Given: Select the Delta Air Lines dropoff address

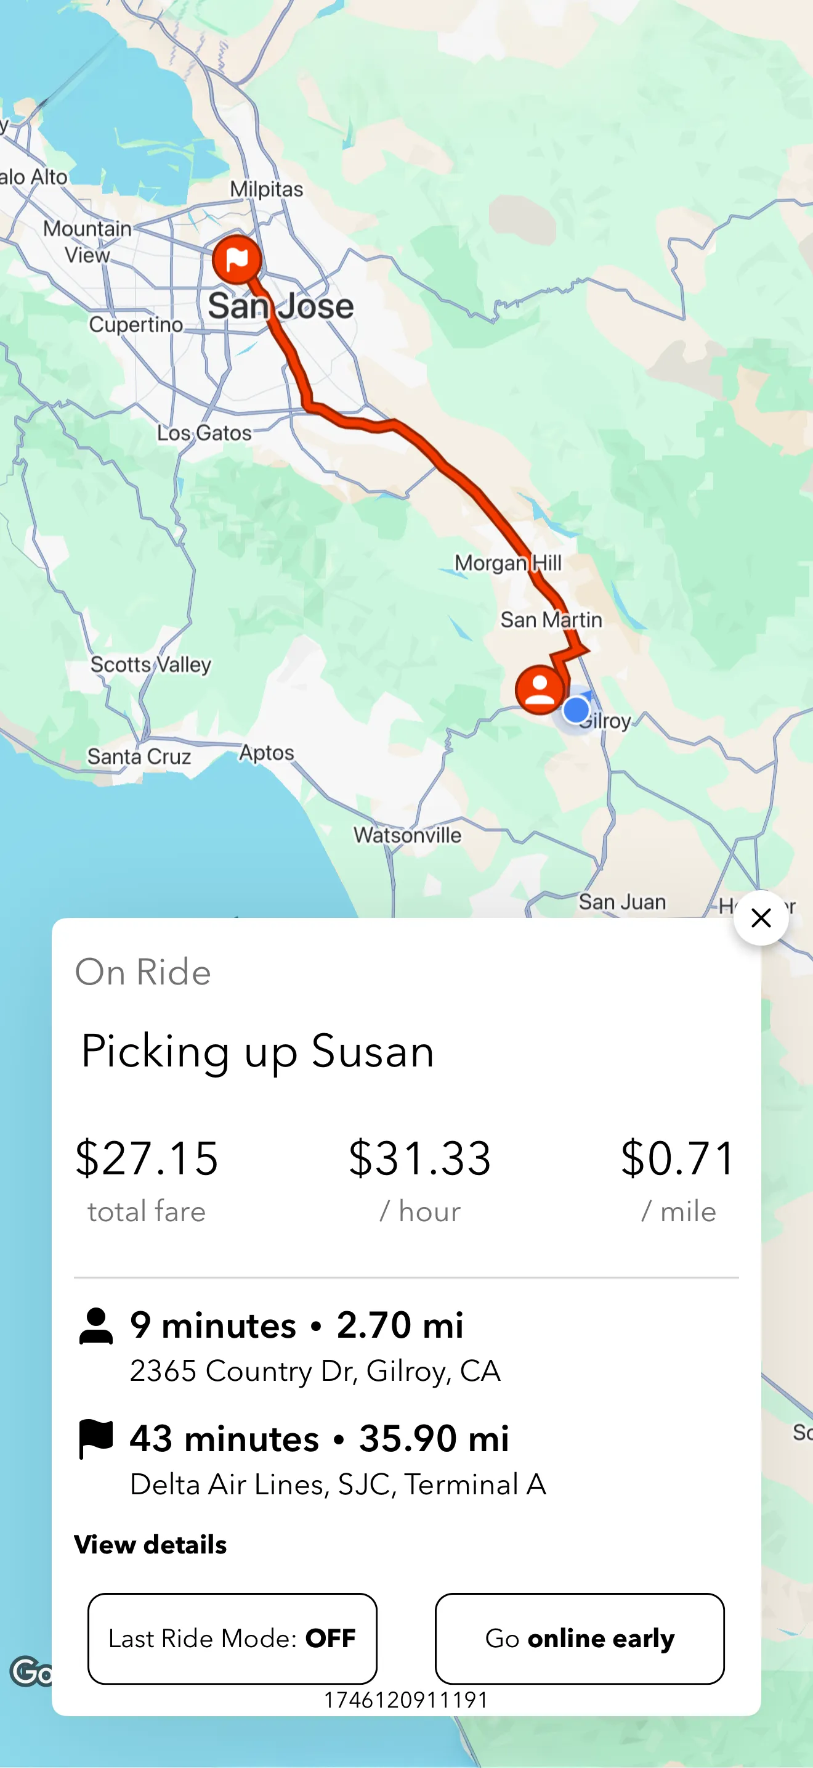Looking at the screenshot, I should pyautogui.click(x=338, y=1484).
